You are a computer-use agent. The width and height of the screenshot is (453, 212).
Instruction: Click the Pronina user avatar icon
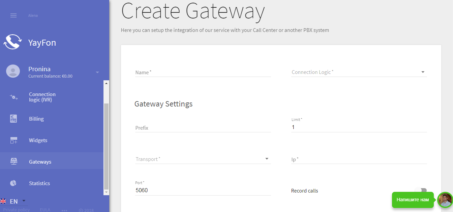(13, 71)
